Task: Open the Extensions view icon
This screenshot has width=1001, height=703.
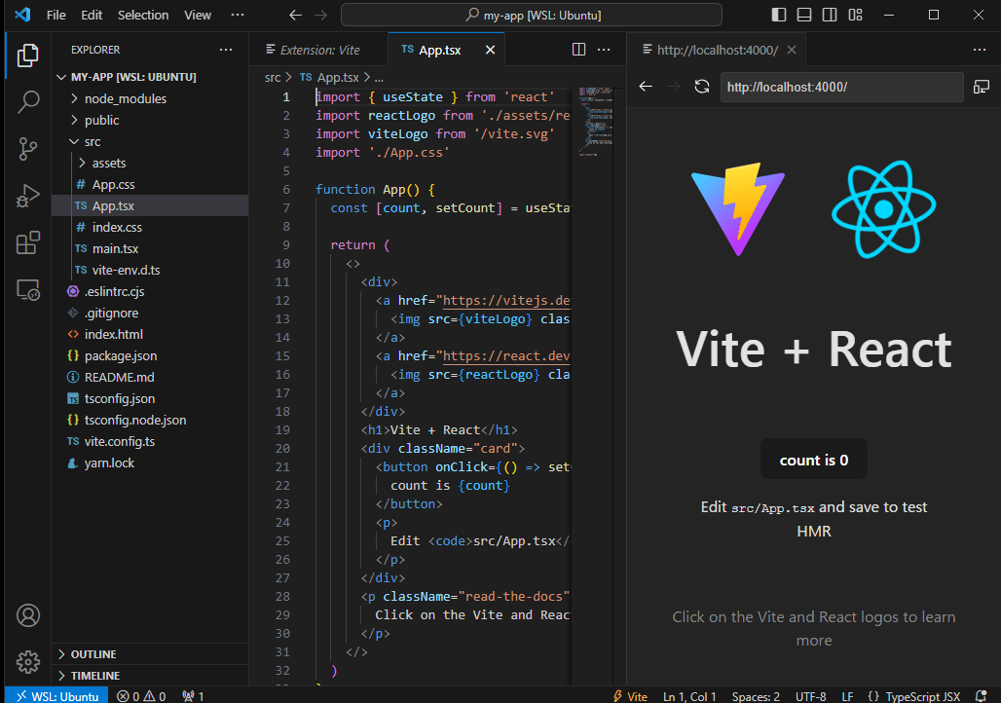Action: [27, 242]
